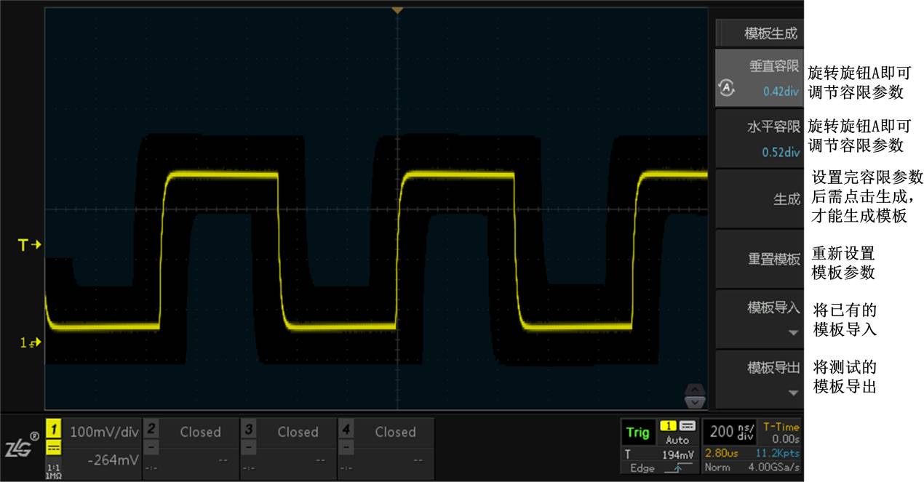The height and width of the screenshot is (482, 924).
Task: Click the yellow channel 1 number badge
Action: [55, 427]
